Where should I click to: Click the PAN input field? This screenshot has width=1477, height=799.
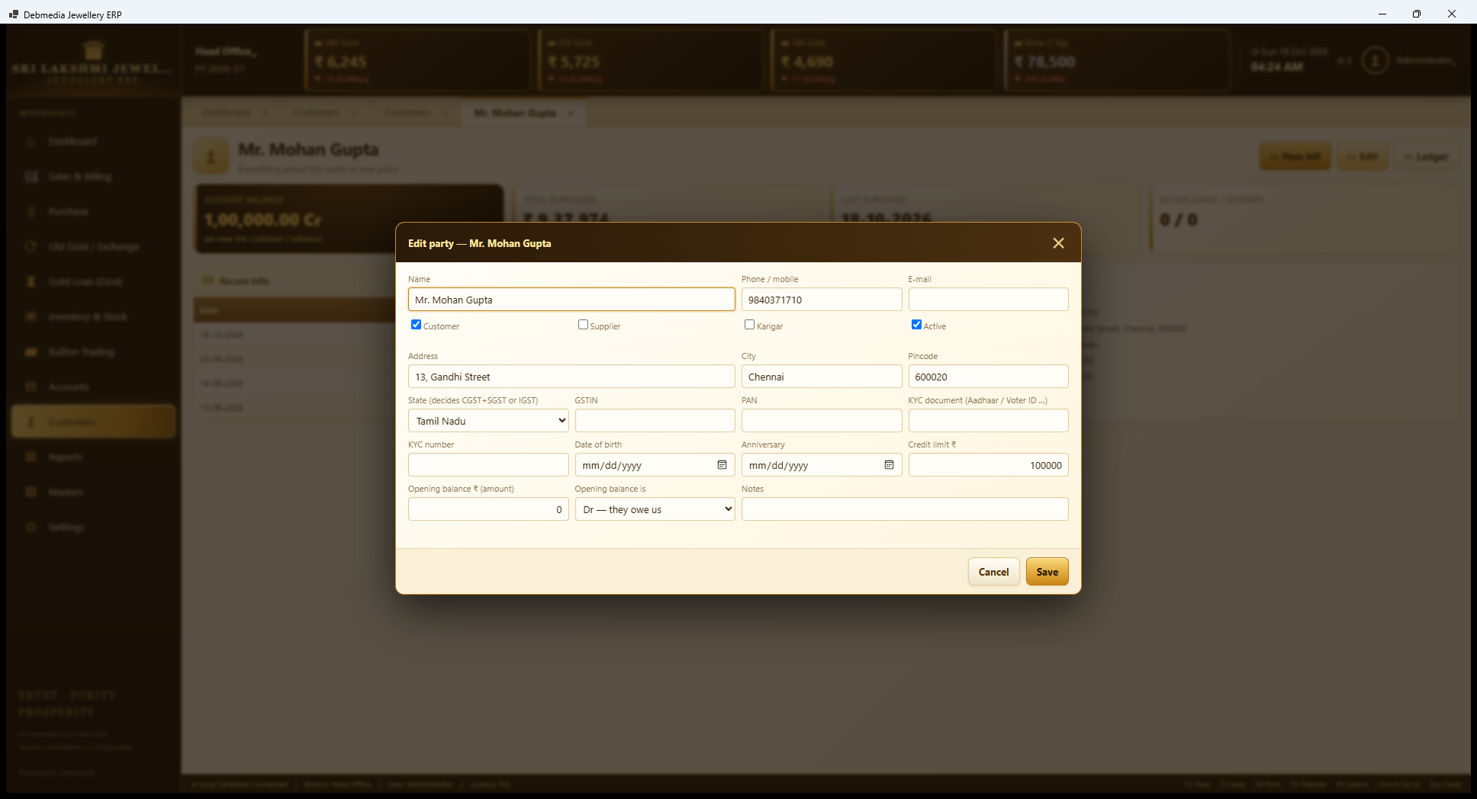coord(822,421)
